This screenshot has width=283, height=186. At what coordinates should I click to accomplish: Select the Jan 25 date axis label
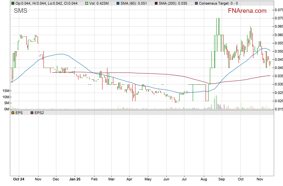tap(75, 179)
